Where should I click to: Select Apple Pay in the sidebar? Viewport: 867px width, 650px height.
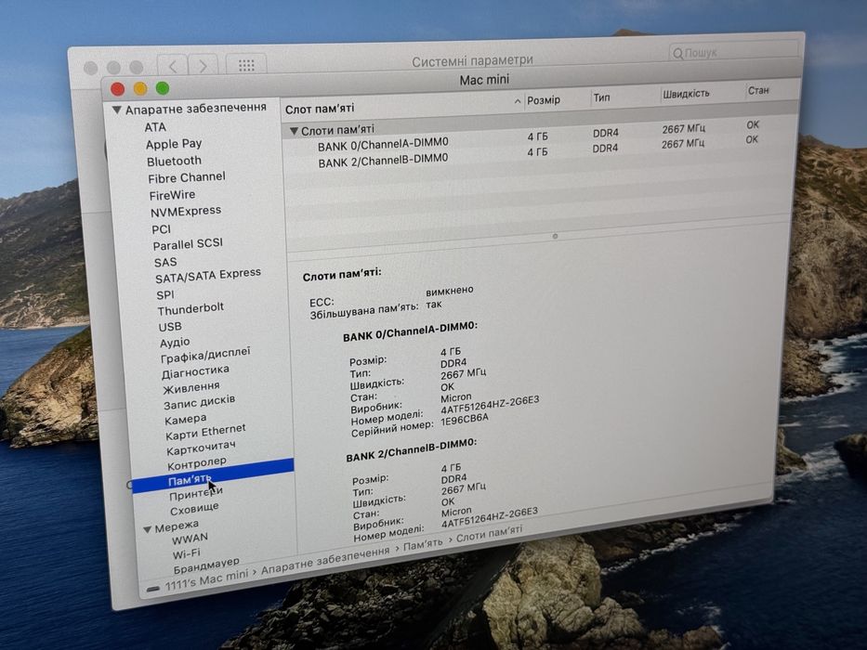click(174, 144)
